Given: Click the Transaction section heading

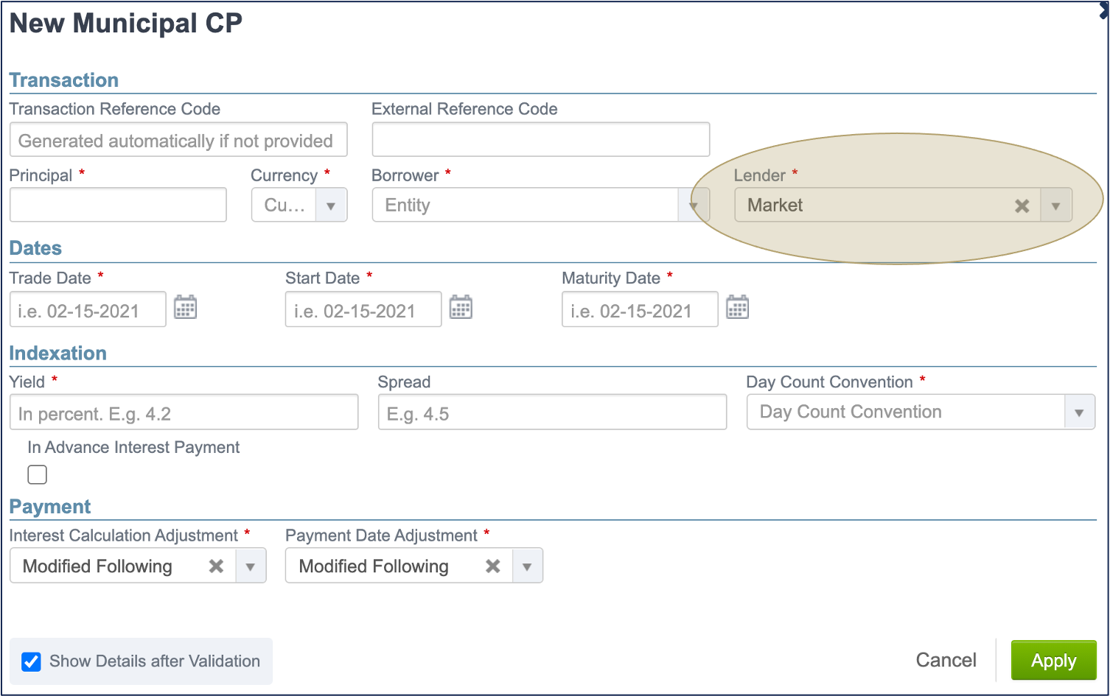Looking at the screenshot, I should (x=64, y=80).
